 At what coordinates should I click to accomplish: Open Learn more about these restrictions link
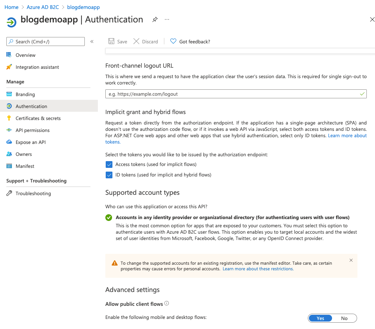tap(258, 269)
